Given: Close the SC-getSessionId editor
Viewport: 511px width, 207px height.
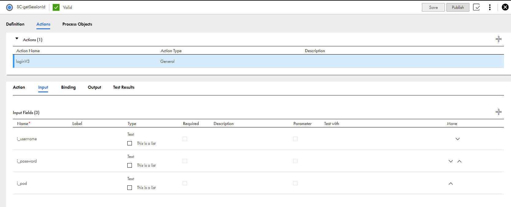Looking at the screenshot, I should click(x=505, y=7).
